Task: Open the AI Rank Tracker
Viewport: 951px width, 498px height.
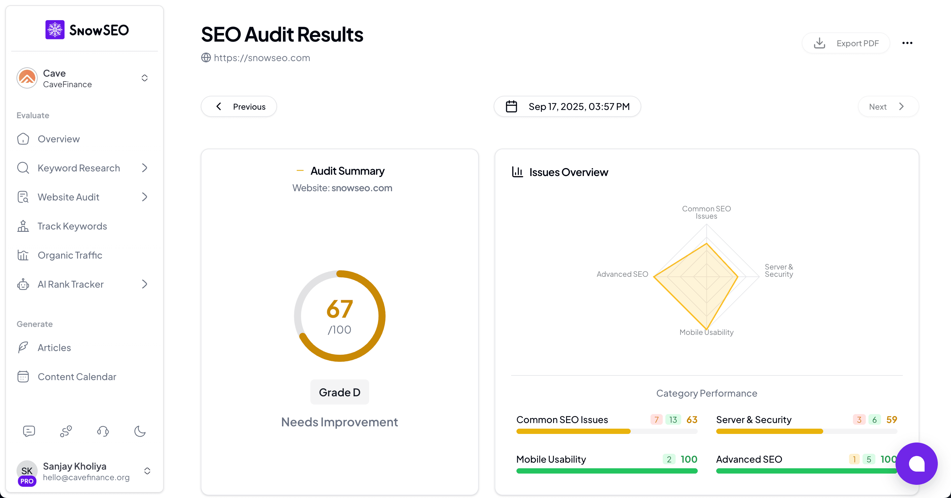Action: [70, 284]
